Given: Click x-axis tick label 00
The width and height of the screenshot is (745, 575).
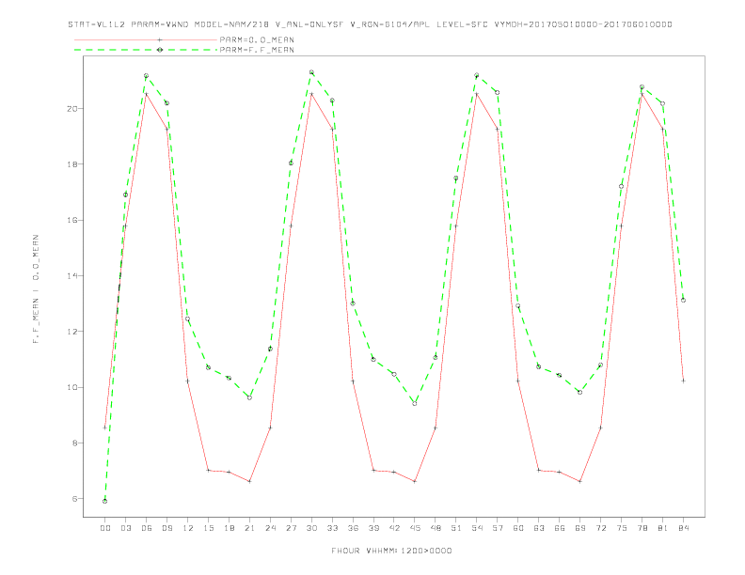Looking at the screenshot, I should point(105,528).
